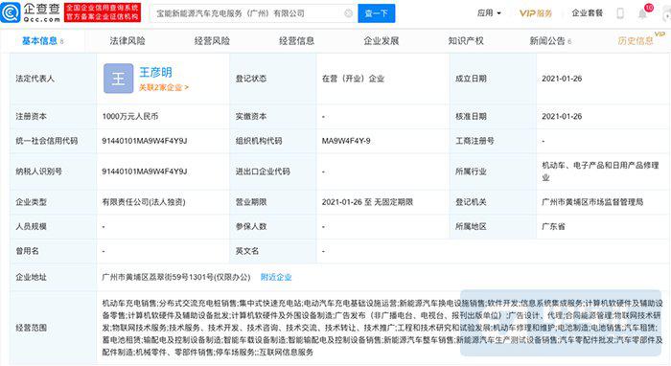Switch to the 新闻公告 tab
This screenshot has width=671, height=366.
tap(550, 40)
